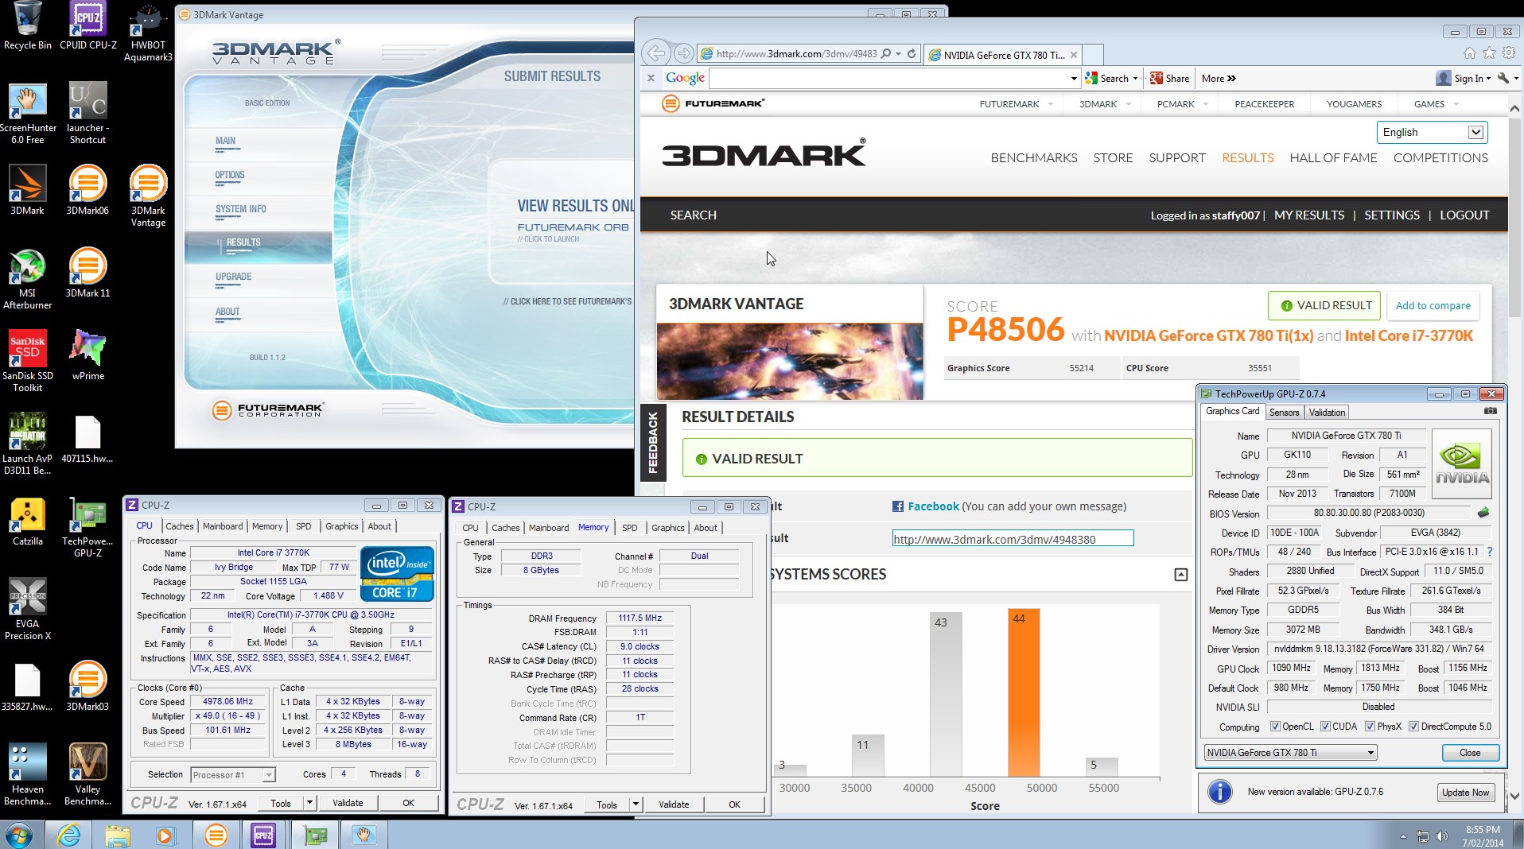Open Heaven Benchmark desktop icon

[27, 775]
